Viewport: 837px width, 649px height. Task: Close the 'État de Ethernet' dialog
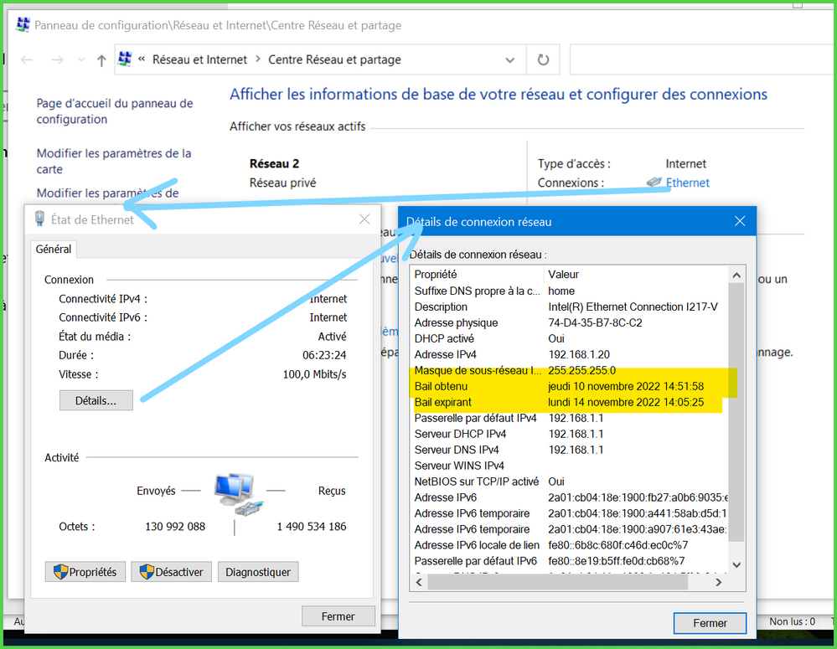coord(364,219)
